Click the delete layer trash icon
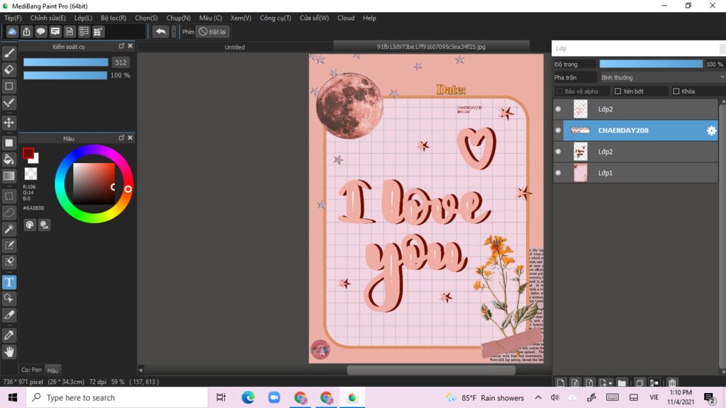The height and width of the screenshot is (408, 726). 672,382
